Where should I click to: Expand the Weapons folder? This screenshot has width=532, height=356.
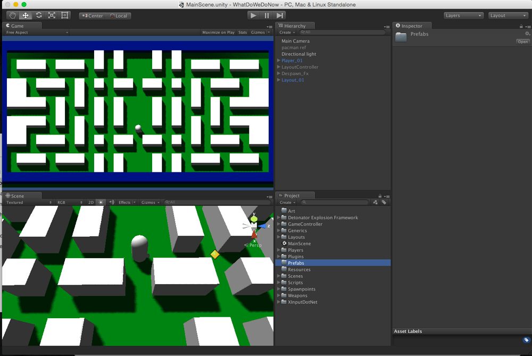point(279,295)
